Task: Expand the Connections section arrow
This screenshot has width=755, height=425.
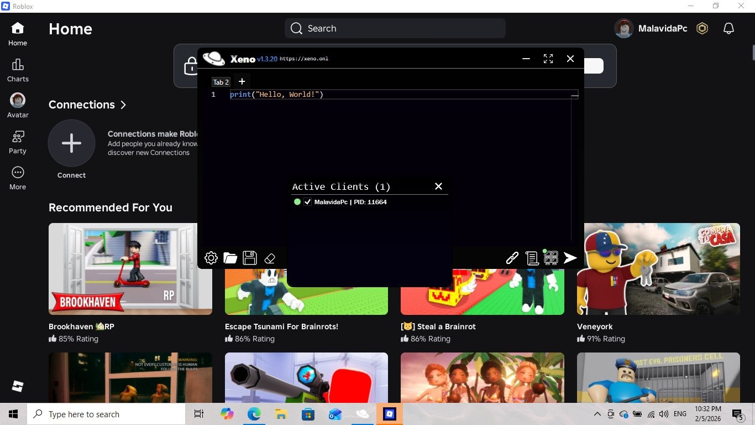Action: (x=123, y=105)
